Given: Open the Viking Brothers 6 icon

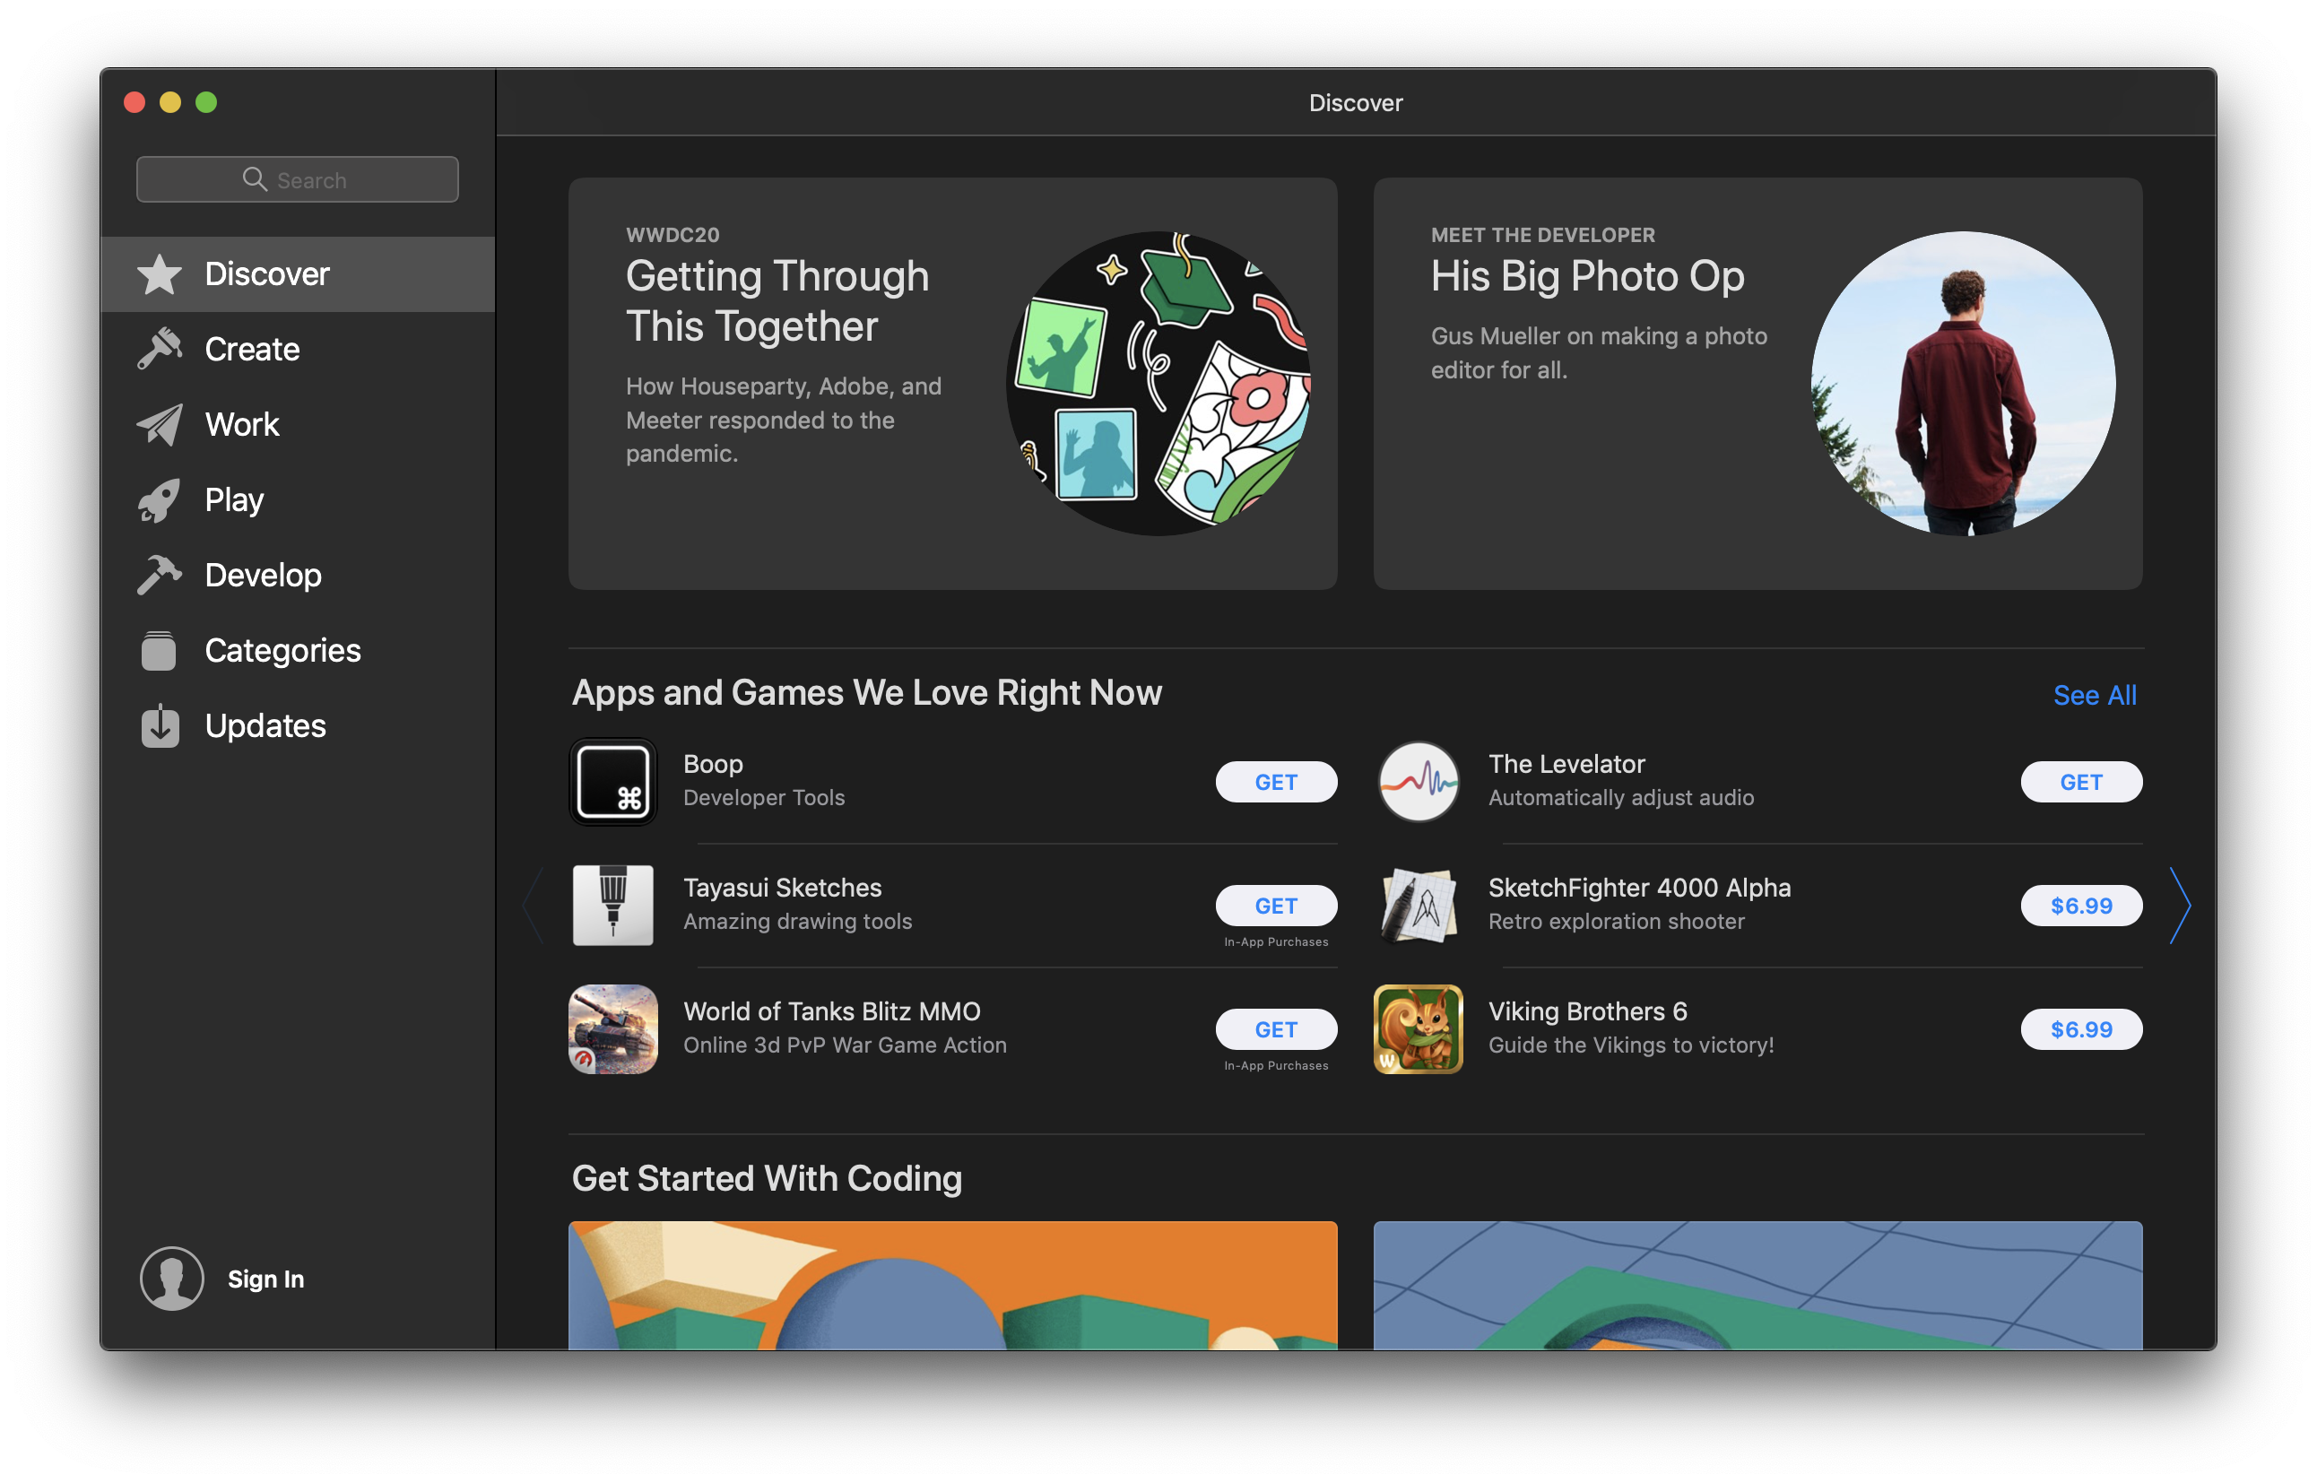Looking at the screenshot, I should click(x=1418, y=1028).
